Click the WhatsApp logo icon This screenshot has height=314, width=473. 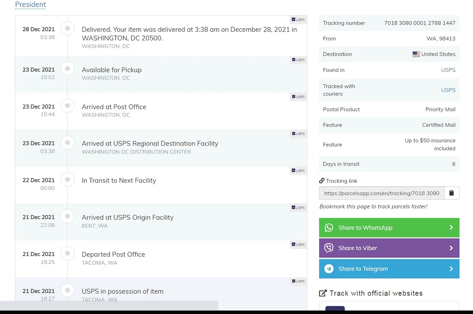[329, 228]
